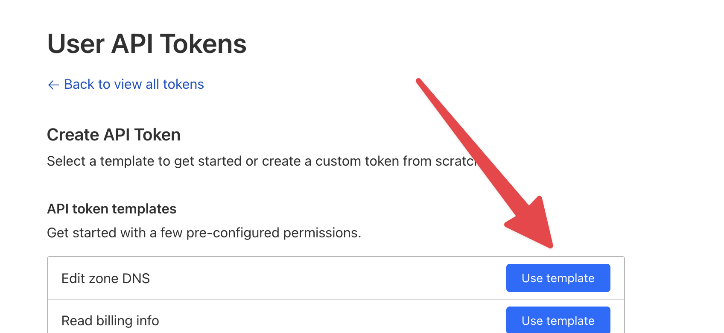Click the API token templates subheading
Screen dimensions: 724x333
click(111, 209)
